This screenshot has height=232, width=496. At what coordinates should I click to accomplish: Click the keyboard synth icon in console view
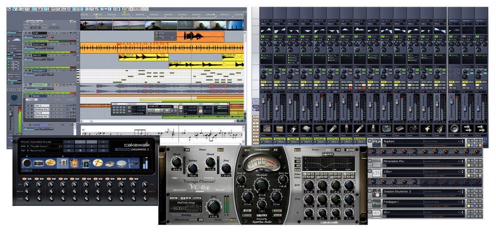[x=400, y=128]
